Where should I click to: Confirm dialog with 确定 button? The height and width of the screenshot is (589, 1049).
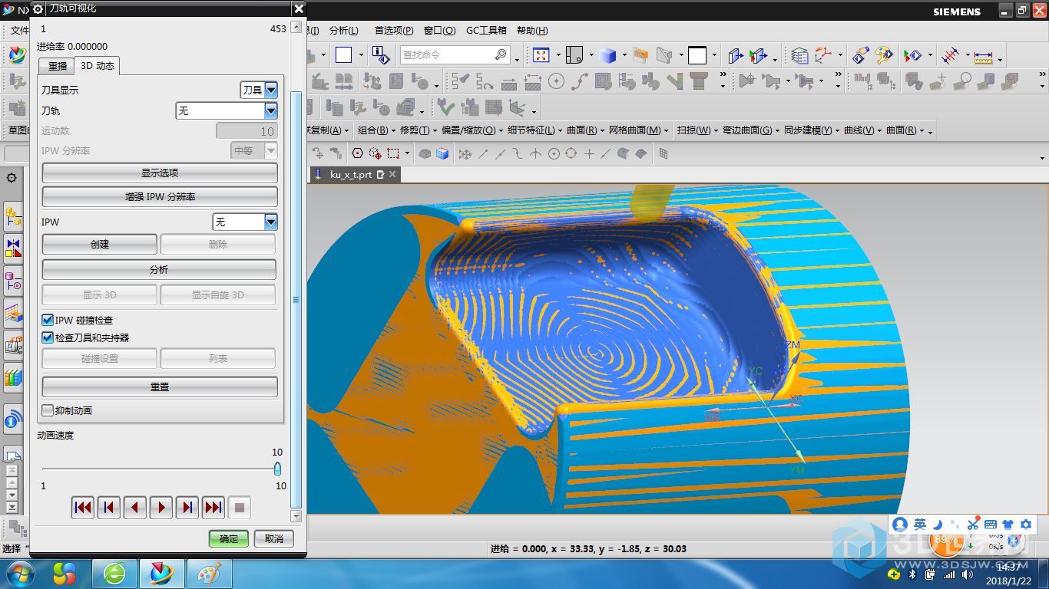click(229, 538)
